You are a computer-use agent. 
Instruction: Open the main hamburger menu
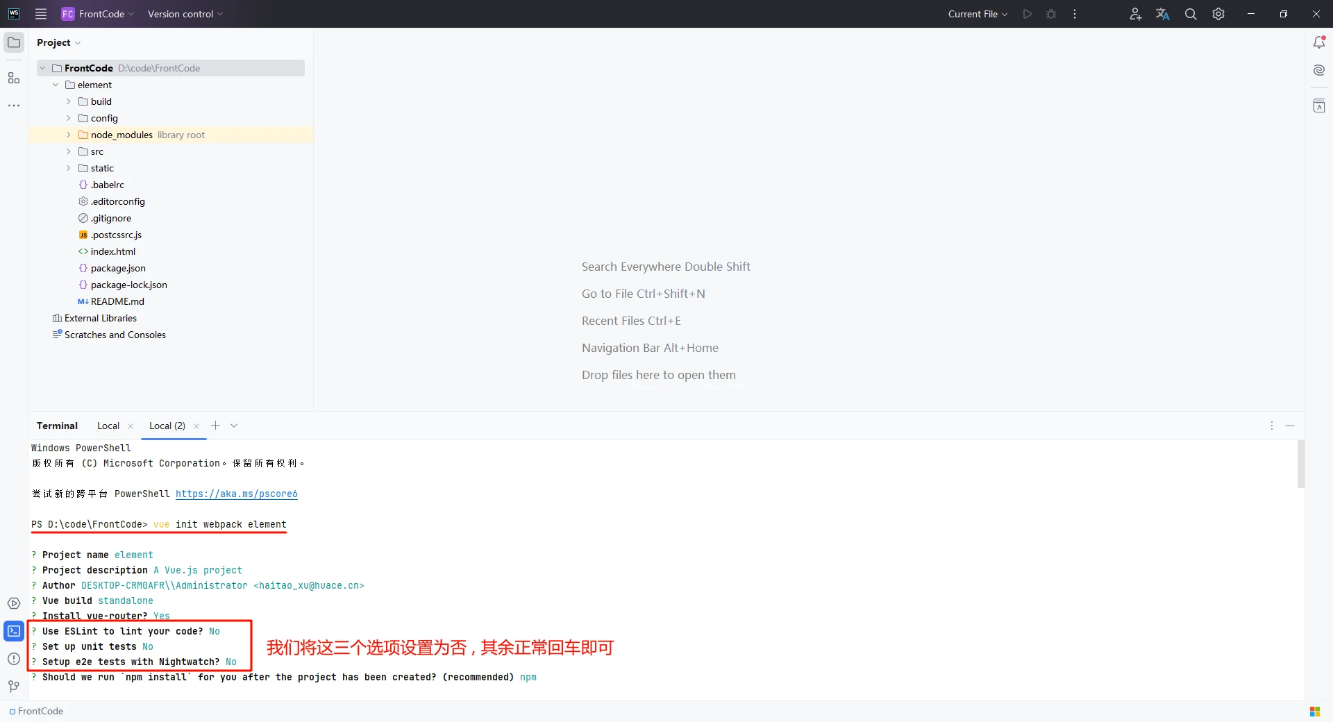coord(41,14)
